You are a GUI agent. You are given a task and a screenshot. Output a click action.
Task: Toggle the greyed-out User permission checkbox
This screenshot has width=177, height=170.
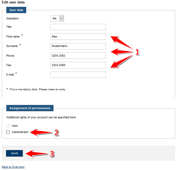[8, 126]
